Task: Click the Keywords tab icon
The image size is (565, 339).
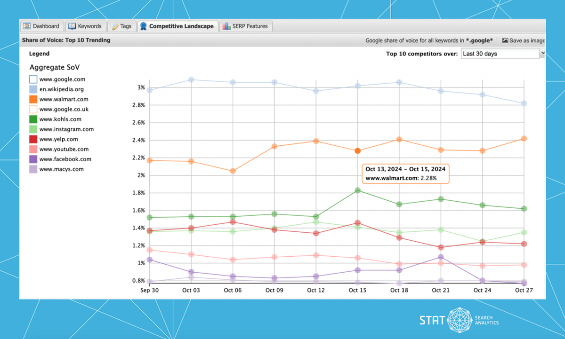Action: pos(72,26)
